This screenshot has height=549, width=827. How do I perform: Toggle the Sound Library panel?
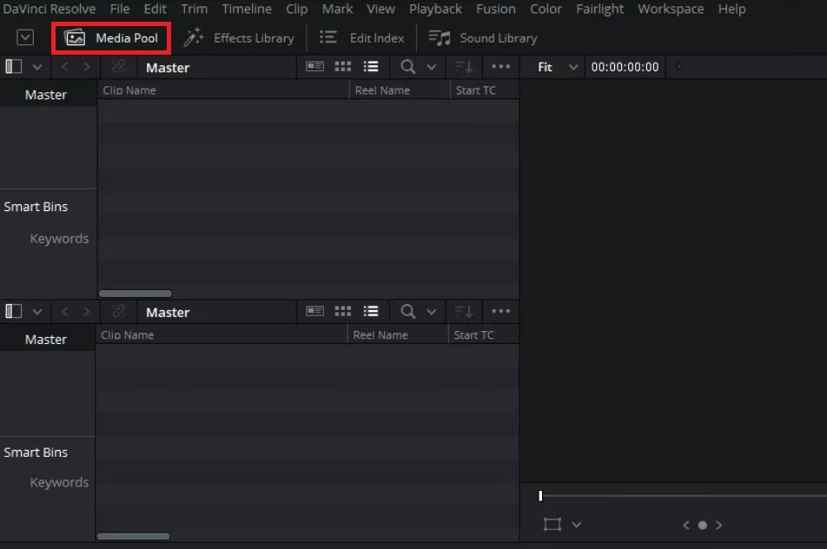pyautogui.click(x=483, y=37)
